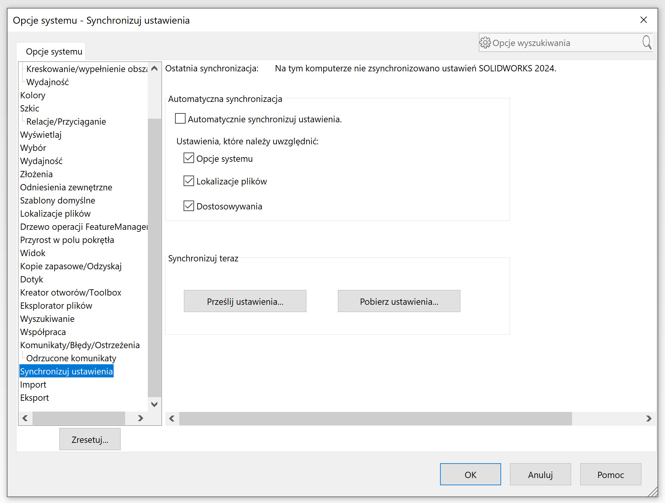This screenshot has height=503, width=665.
Task: Select top-level Wydajność below Wybór
Action: [41, 161]
